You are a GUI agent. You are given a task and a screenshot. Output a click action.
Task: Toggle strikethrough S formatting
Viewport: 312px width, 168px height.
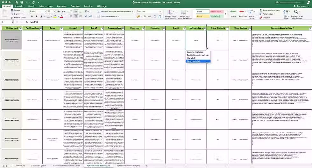pyautogui.click(x=41, y=16)
